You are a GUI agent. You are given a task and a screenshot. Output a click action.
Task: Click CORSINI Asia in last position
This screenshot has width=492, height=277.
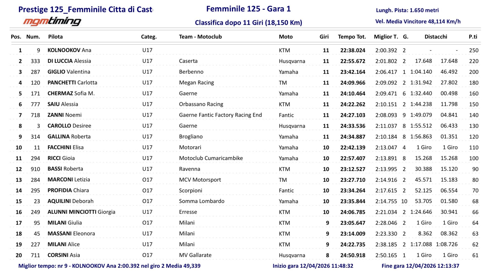[x=64, y=255]
